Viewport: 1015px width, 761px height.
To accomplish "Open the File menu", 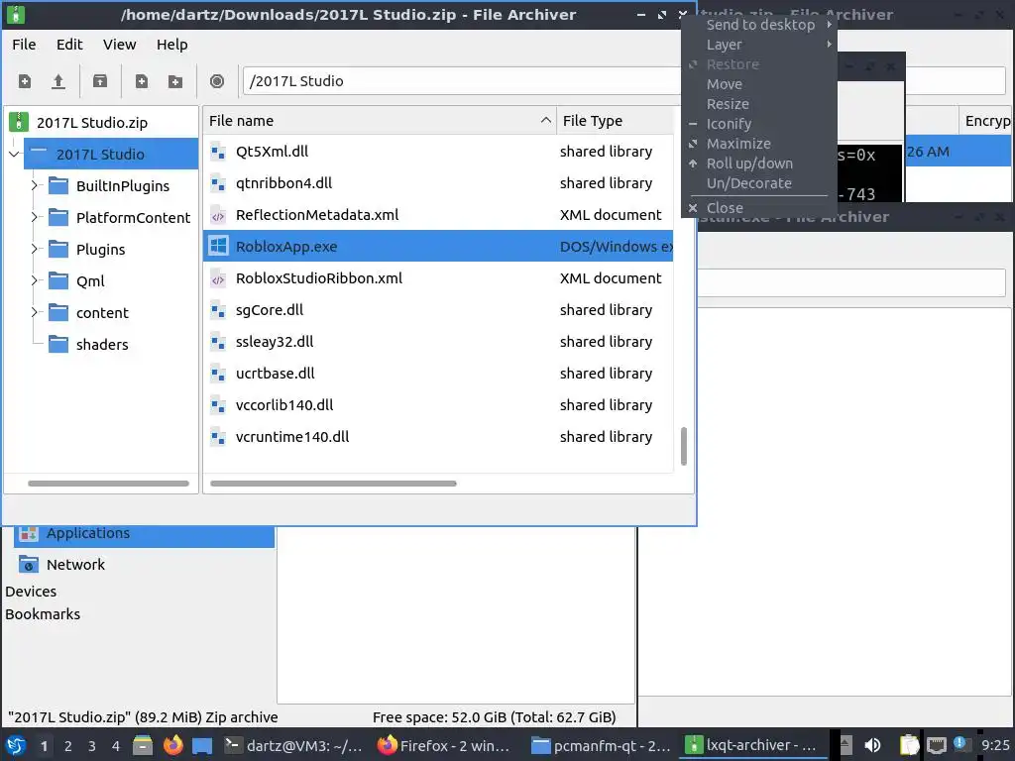I will (24, 45).
